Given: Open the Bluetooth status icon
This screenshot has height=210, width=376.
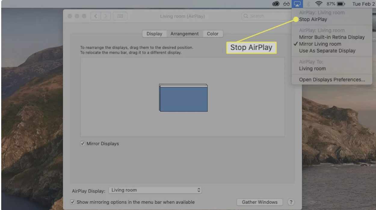Looking at the screenshot, I should 308,4.
